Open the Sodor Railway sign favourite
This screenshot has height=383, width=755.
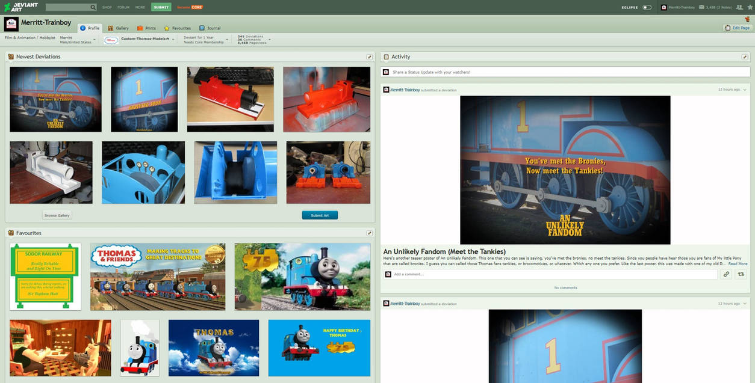(45, 277)
